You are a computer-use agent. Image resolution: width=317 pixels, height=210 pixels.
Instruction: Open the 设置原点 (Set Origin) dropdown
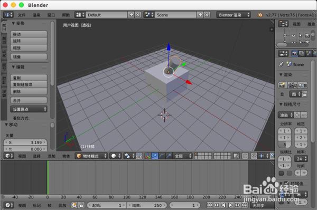[29, 109]
